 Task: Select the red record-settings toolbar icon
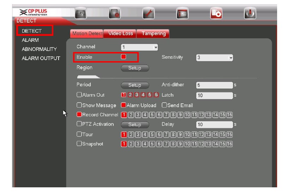pyautogui.click(x=216, y=13)
